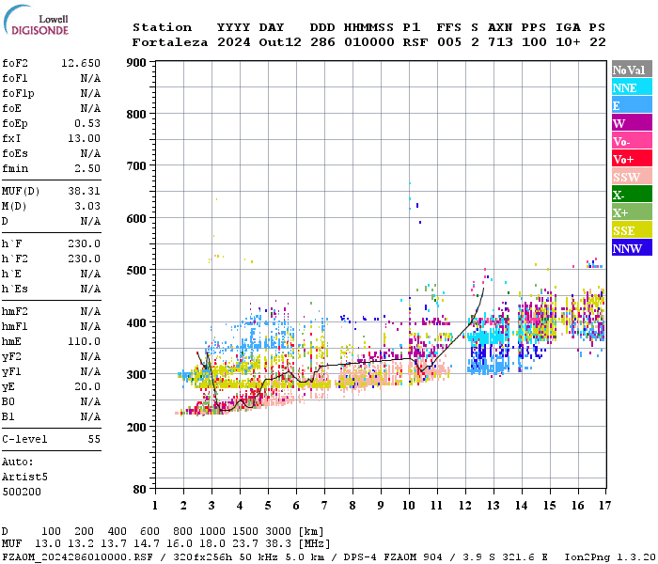
Task: Click the hmF2 N/A value
Action: pyautogui.click(x=90, y=311)
